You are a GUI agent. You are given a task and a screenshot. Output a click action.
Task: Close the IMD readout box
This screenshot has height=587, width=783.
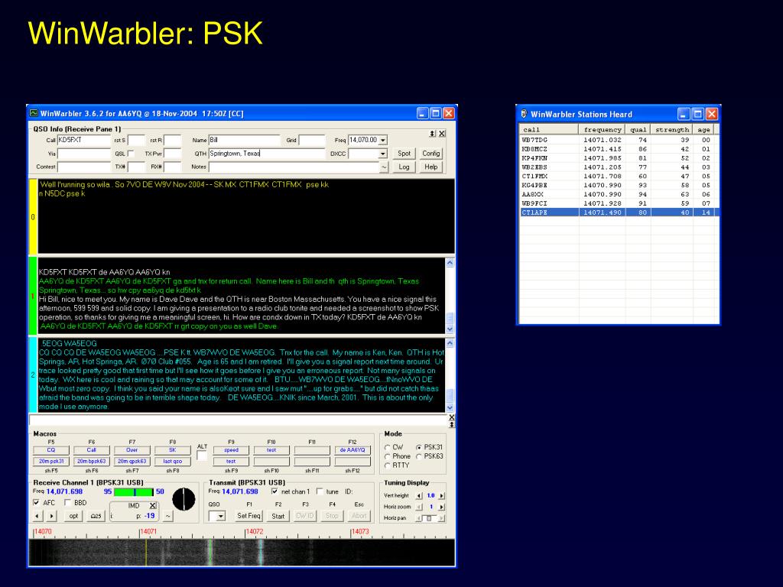pos(153,506)
